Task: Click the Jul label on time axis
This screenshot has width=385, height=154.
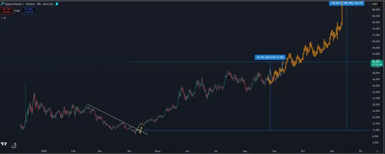Action: pos(216,150)
